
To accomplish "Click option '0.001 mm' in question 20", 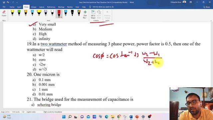I will 47,85.
